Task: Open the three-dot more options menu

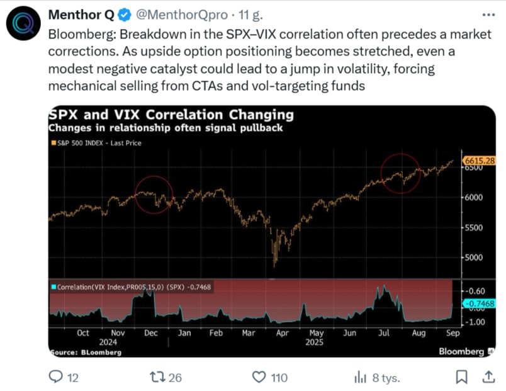Action: click(488, 14)
